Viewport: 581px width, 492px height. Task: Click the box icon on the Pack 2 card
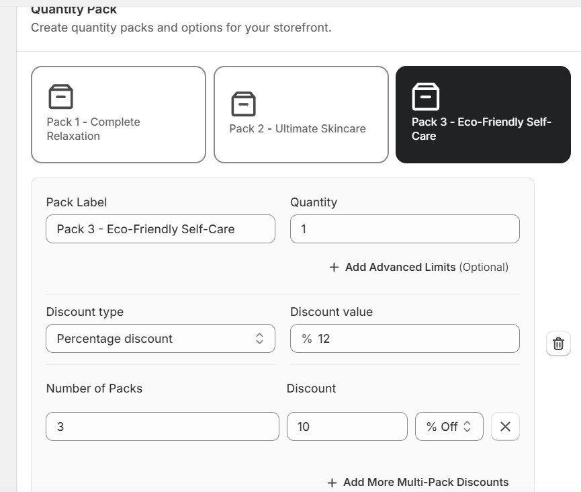(243, 104)
